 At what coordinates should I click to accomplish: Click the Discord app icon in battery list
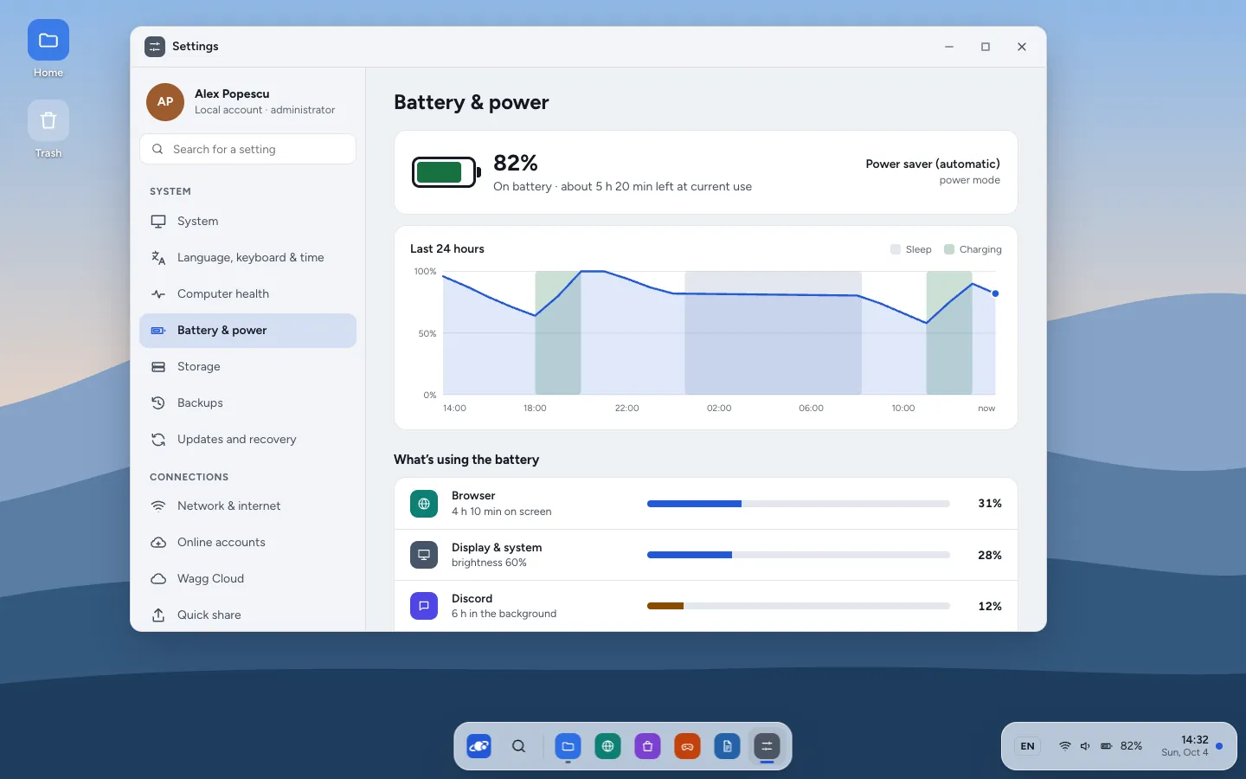424,606
